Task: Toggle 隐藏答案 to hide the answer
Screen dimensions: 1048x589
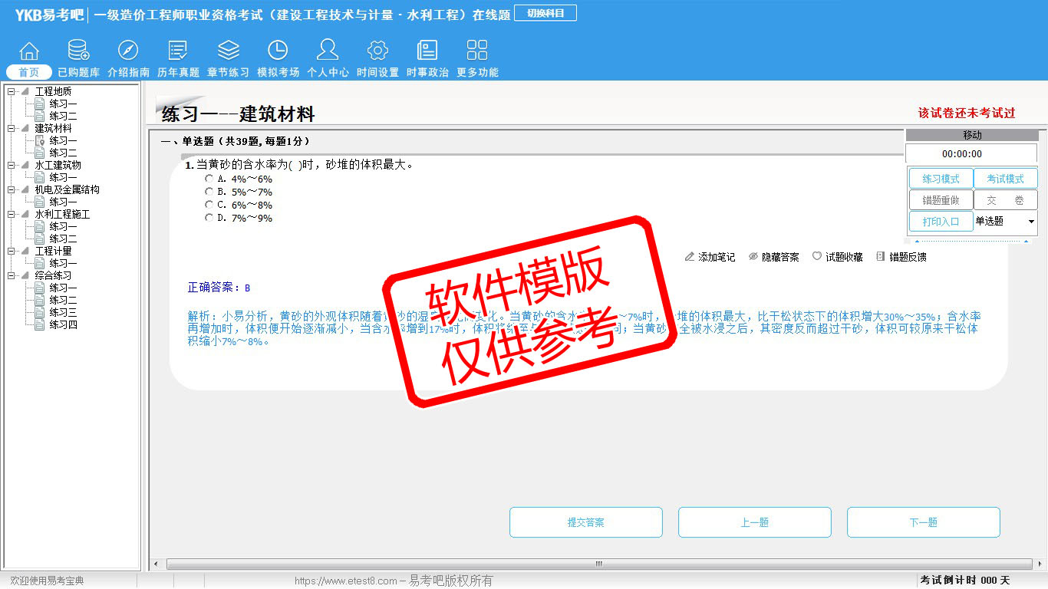Action: point(773,257)
